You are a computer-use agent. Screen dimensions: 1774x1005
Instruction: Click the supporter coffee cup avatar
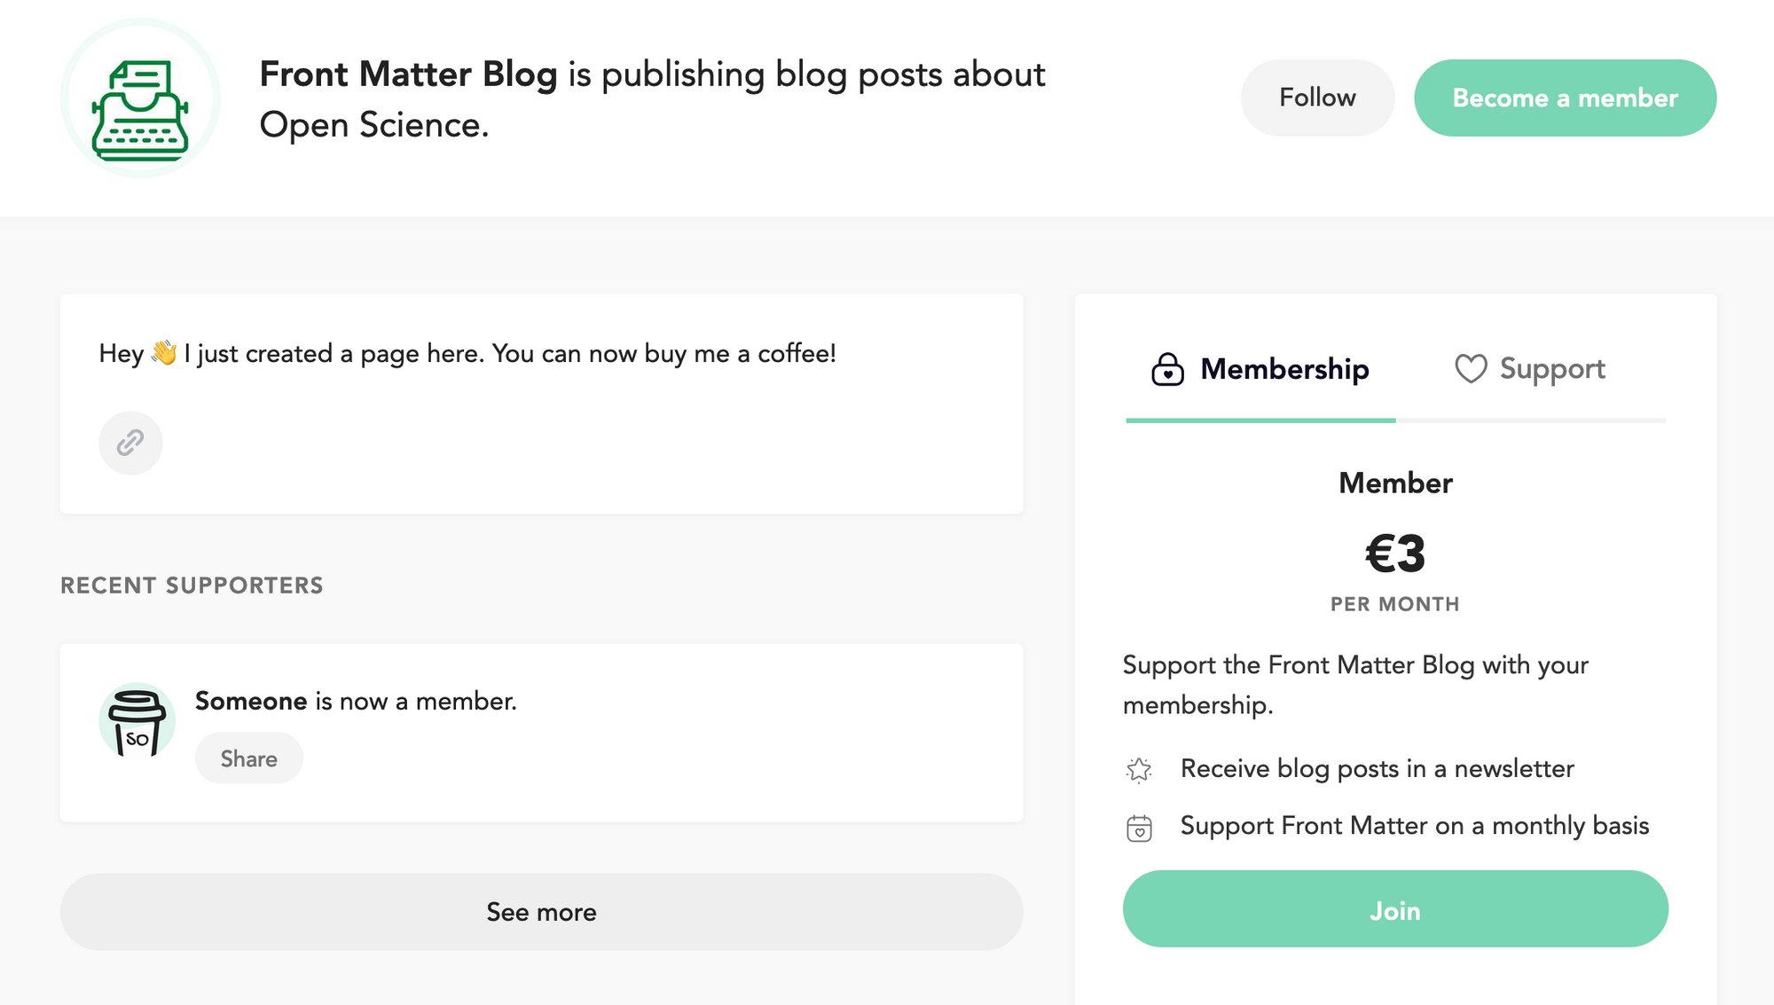pos(137,722)
